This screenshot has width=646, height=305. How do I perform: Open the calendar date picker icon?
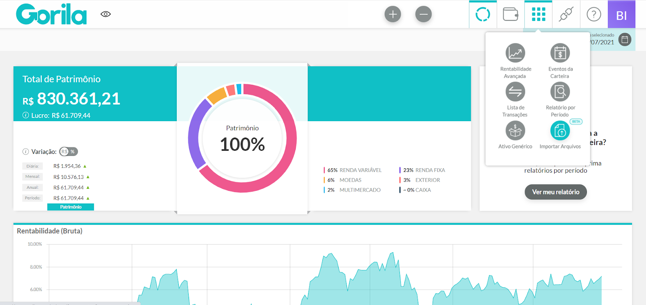click(x=625, y=39)
